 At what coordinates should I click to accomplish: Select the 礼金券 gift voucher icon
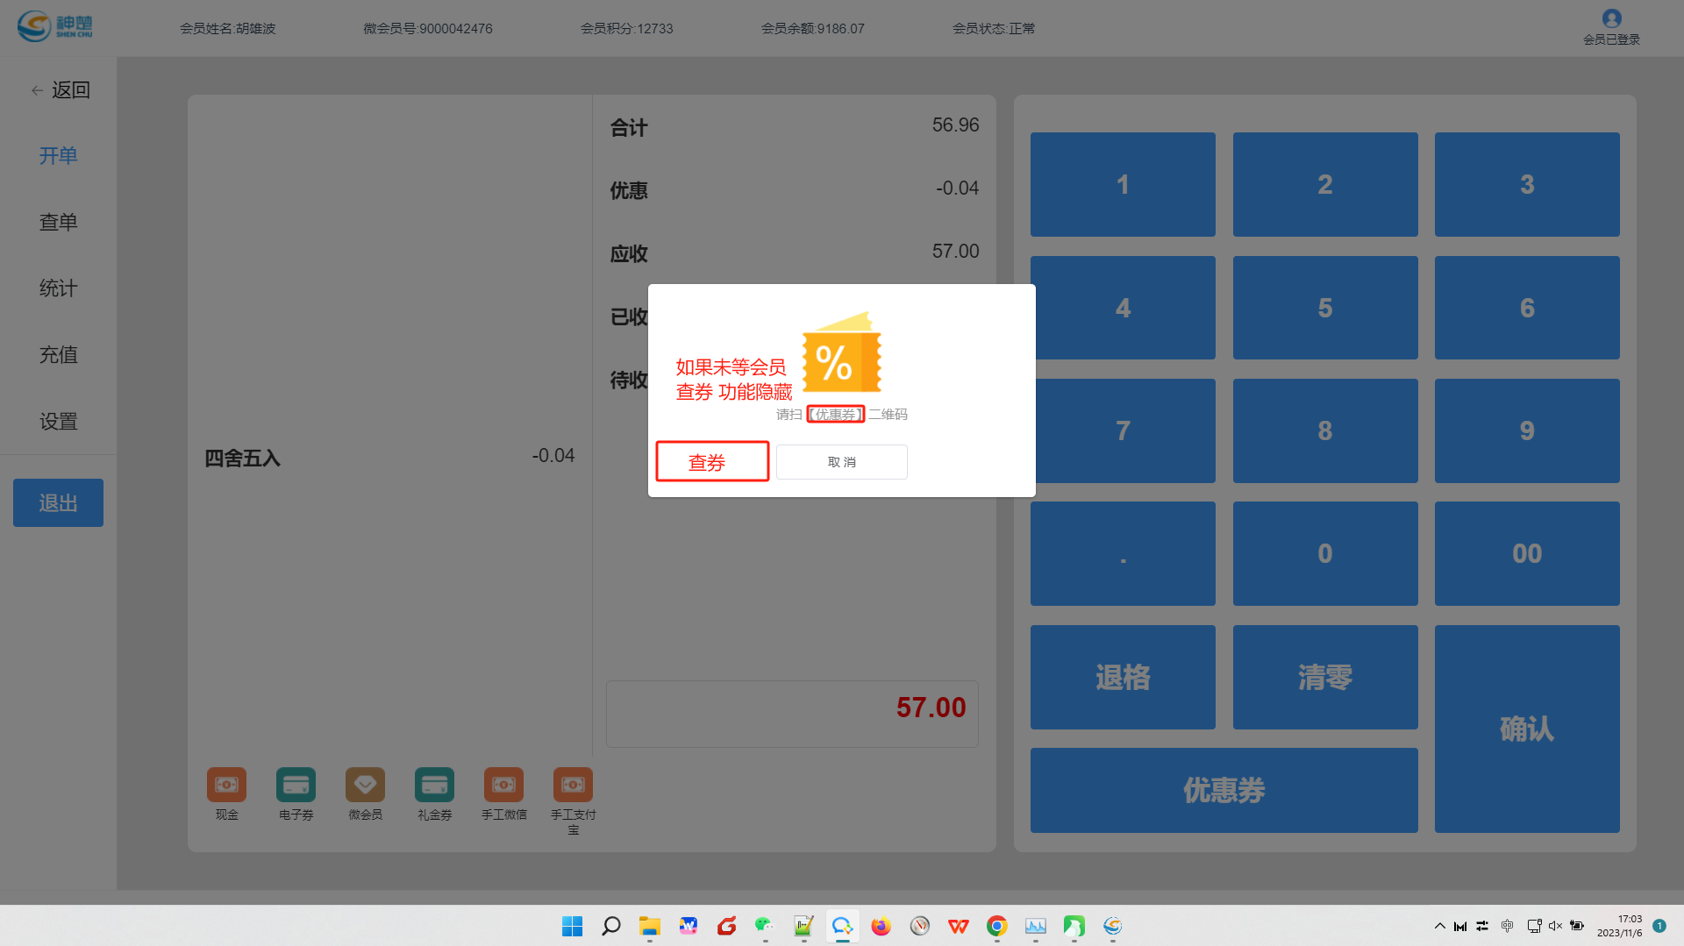(x=434, y=785)
